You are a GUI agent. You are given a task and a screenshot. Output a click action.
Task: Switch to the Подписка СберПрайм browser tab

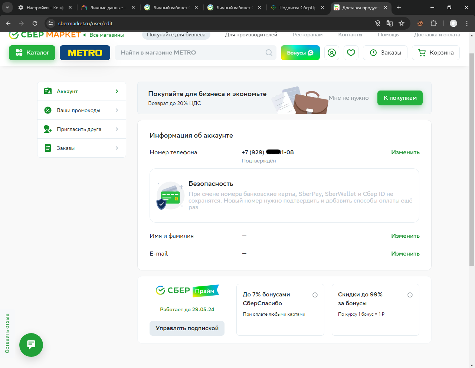(x=298, y=7)
